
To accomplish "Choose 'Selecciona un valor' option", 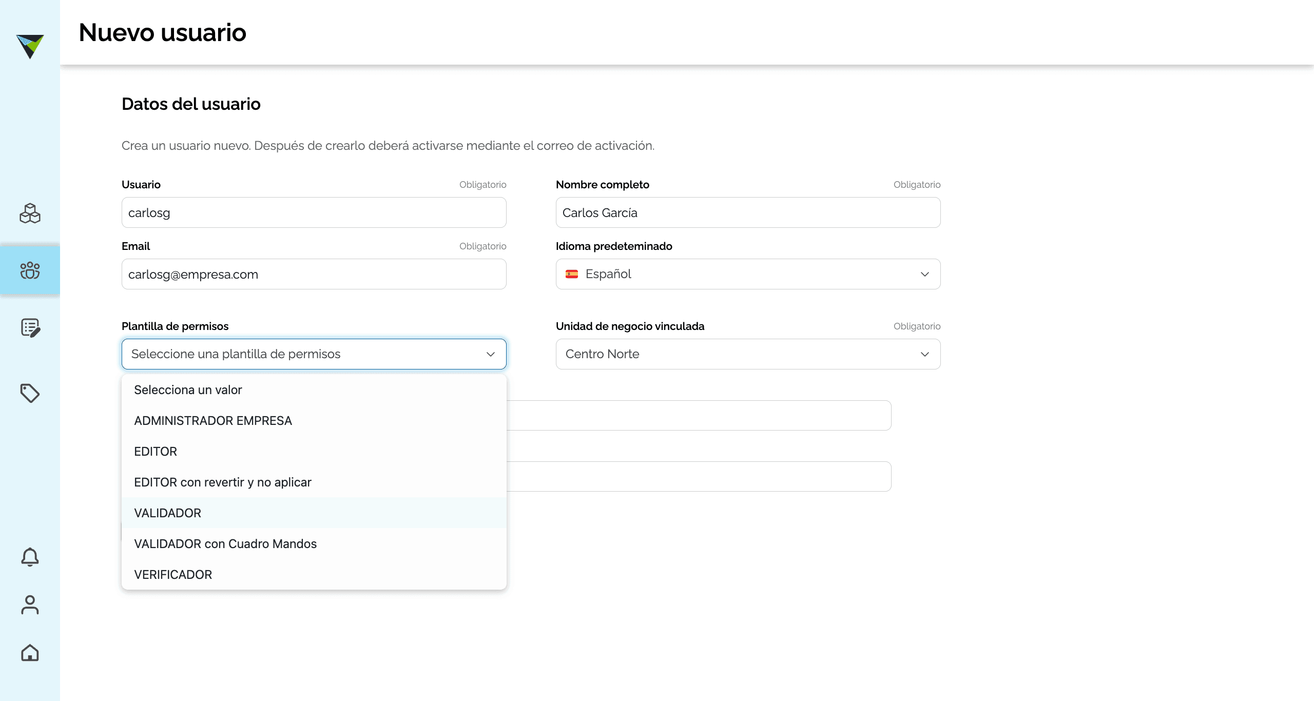I will tap(314, 390).
